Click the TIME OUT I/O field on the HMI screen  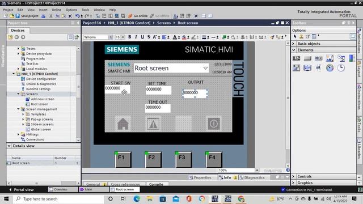tap(158, 108)
